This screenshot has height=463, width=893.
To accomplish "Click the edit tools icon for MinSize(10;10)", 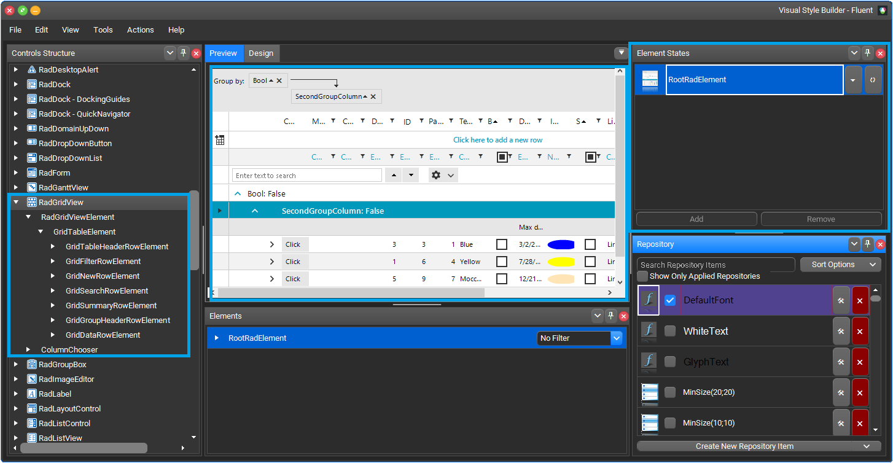I will pos(841,422).
